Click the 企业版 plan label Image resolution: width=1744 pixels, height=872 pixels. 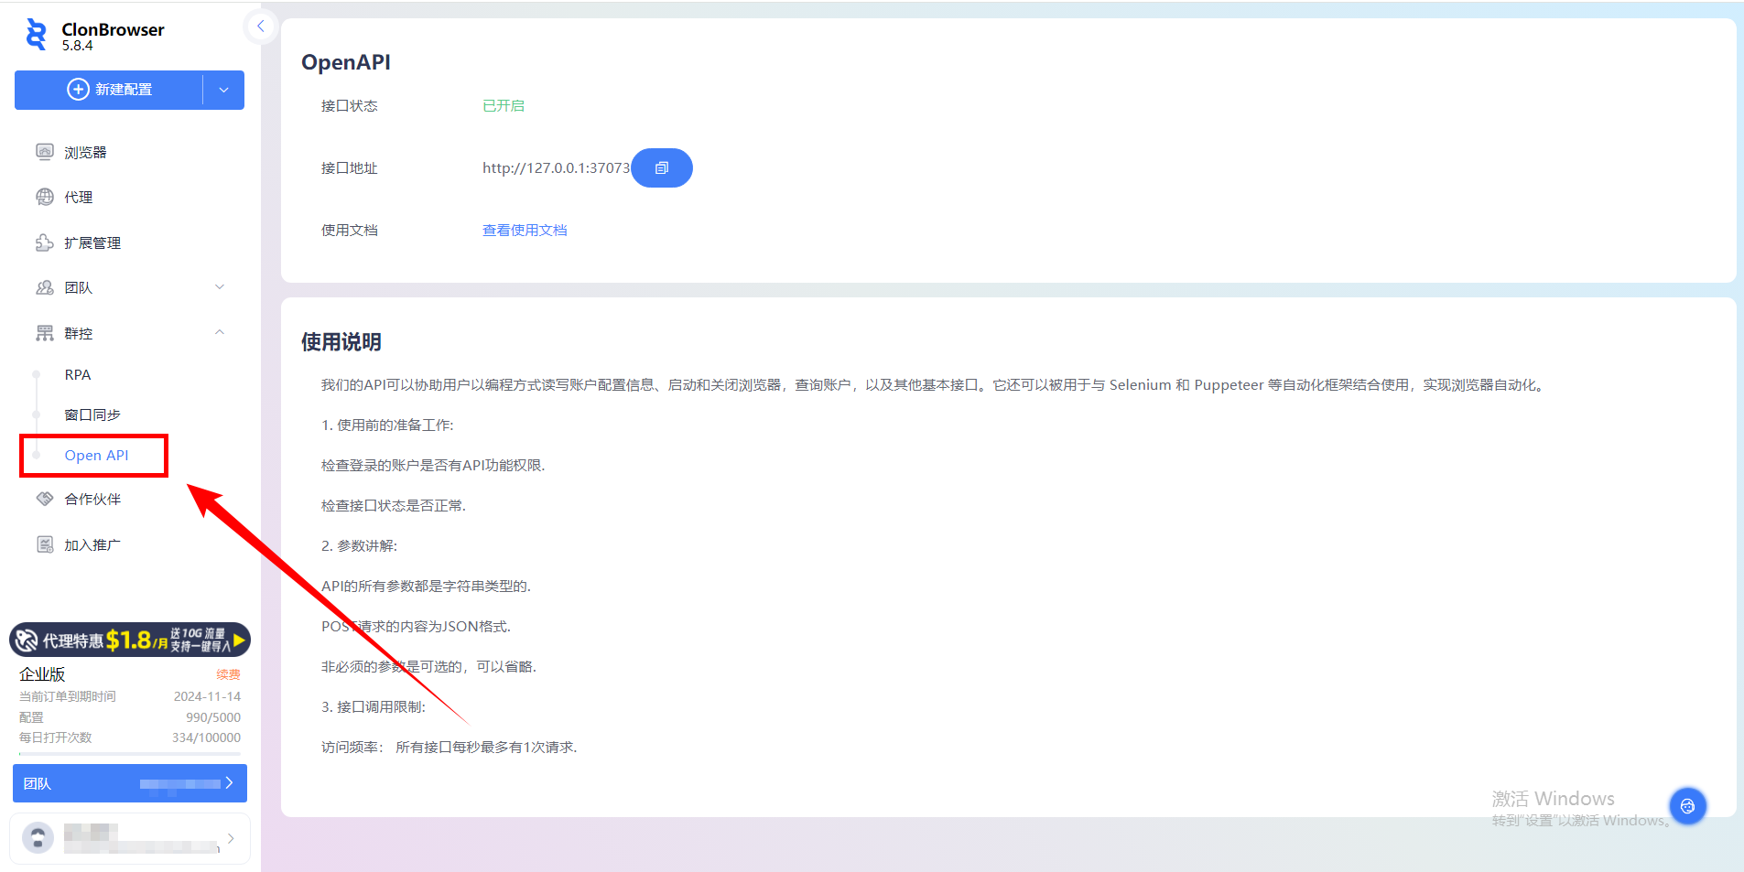pos(42,674)
